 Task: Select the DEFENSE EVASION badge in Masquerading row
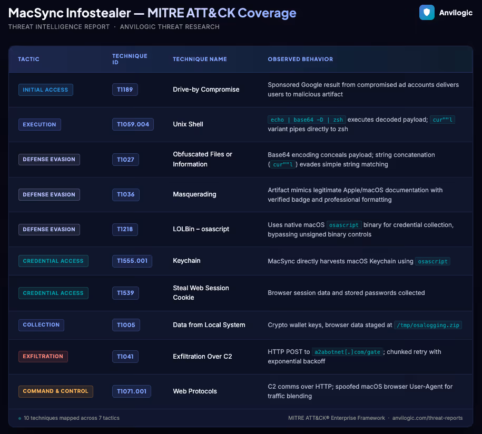(x=49, y=194)
